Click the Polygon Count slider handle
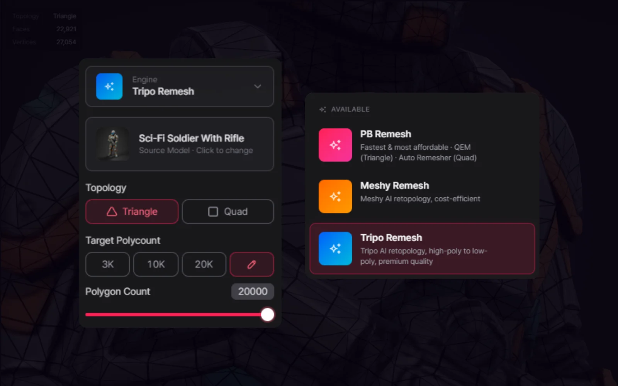 coord(267,315)
